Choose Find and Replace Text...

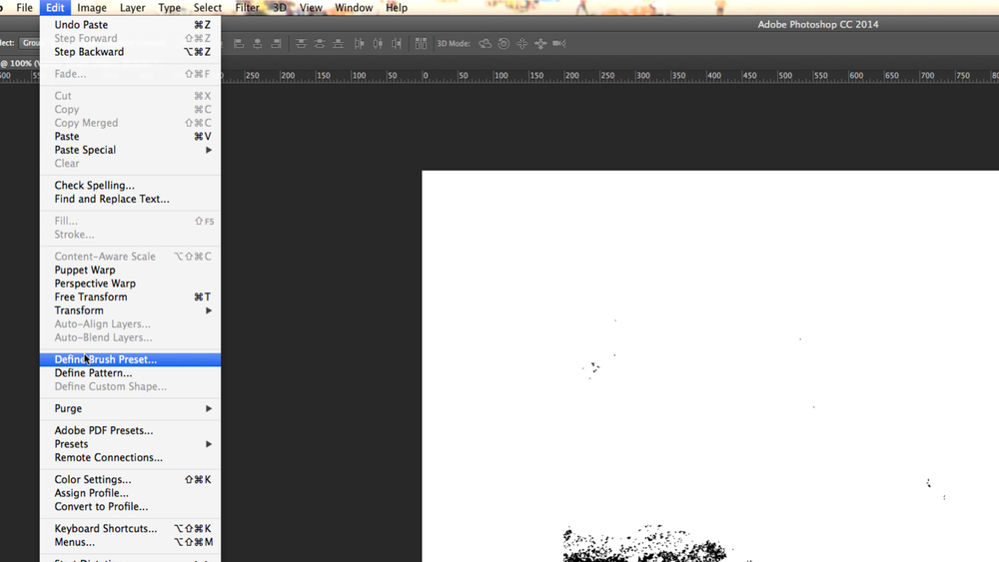130,199
